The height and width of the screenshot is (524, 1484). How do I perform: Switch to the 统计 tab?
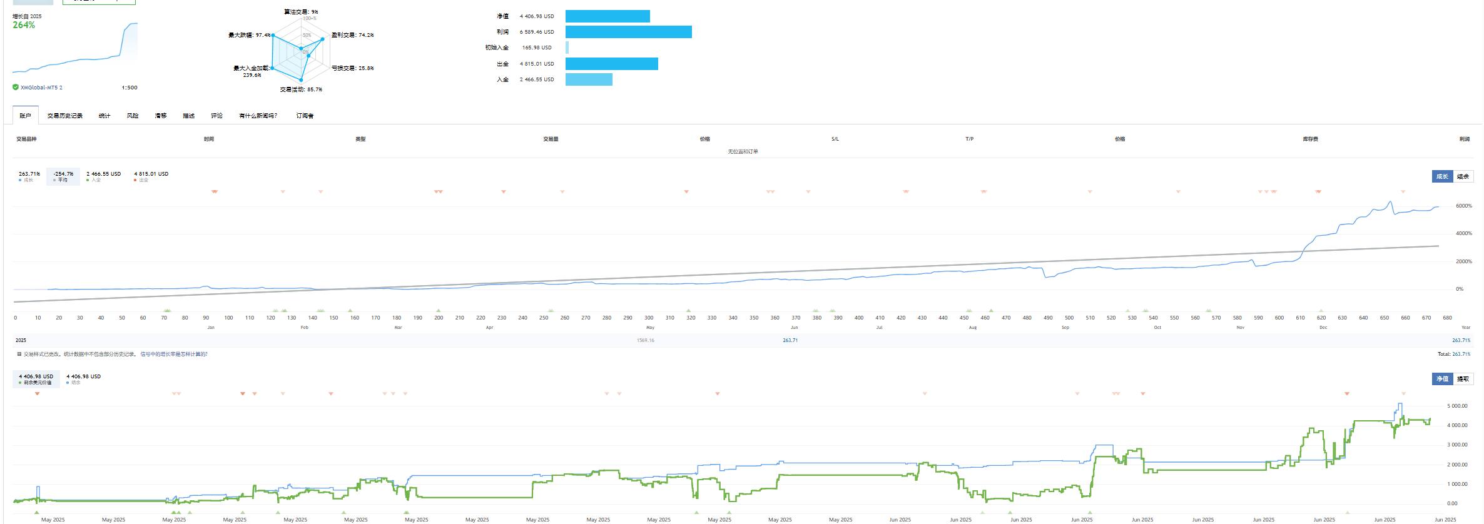104,116
